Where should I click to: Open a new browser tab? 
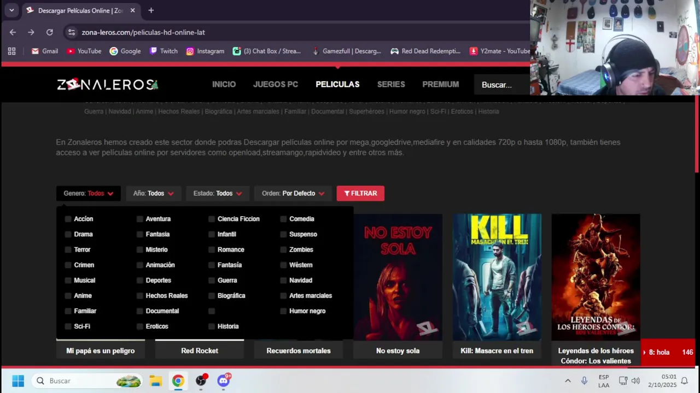151,10
